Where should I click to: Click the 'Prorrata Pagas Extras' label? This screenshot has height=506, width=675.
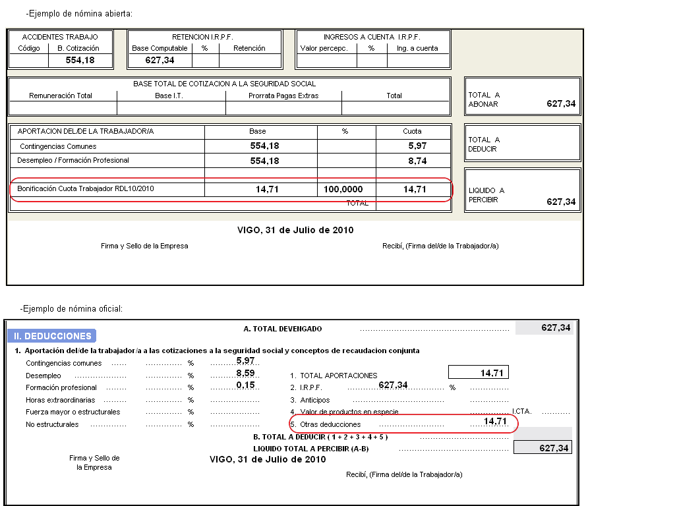coord(283,96)
